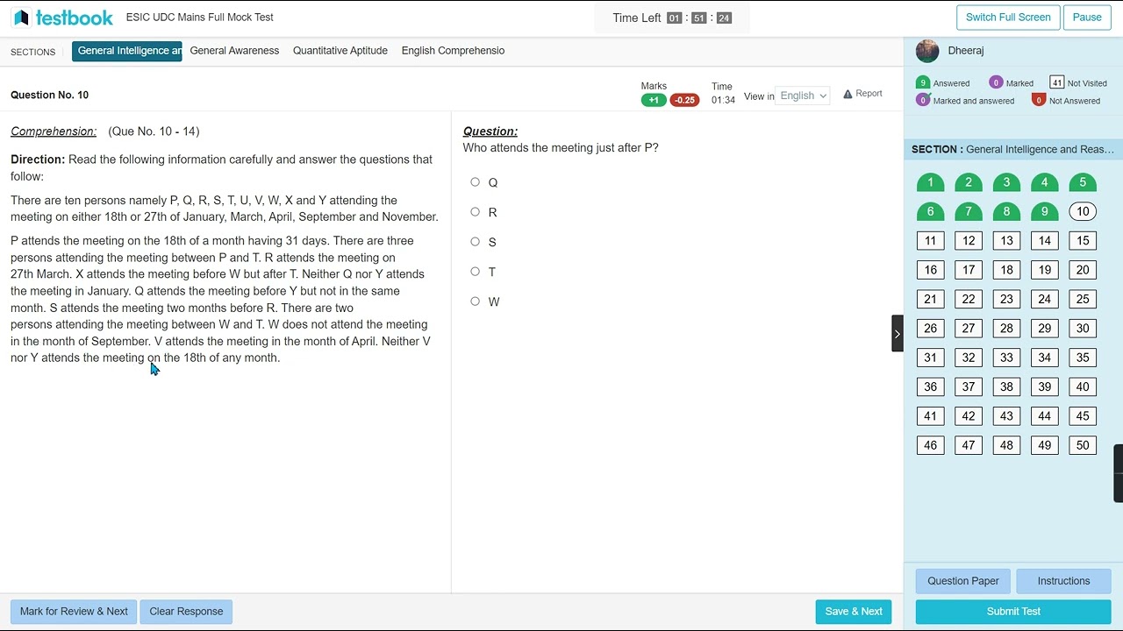Clear the selected response

click(186, 612)
